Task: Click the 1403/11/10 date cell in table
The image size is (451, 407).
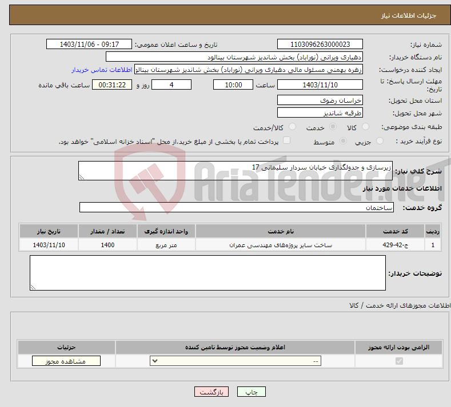Action: click(49, 245)
